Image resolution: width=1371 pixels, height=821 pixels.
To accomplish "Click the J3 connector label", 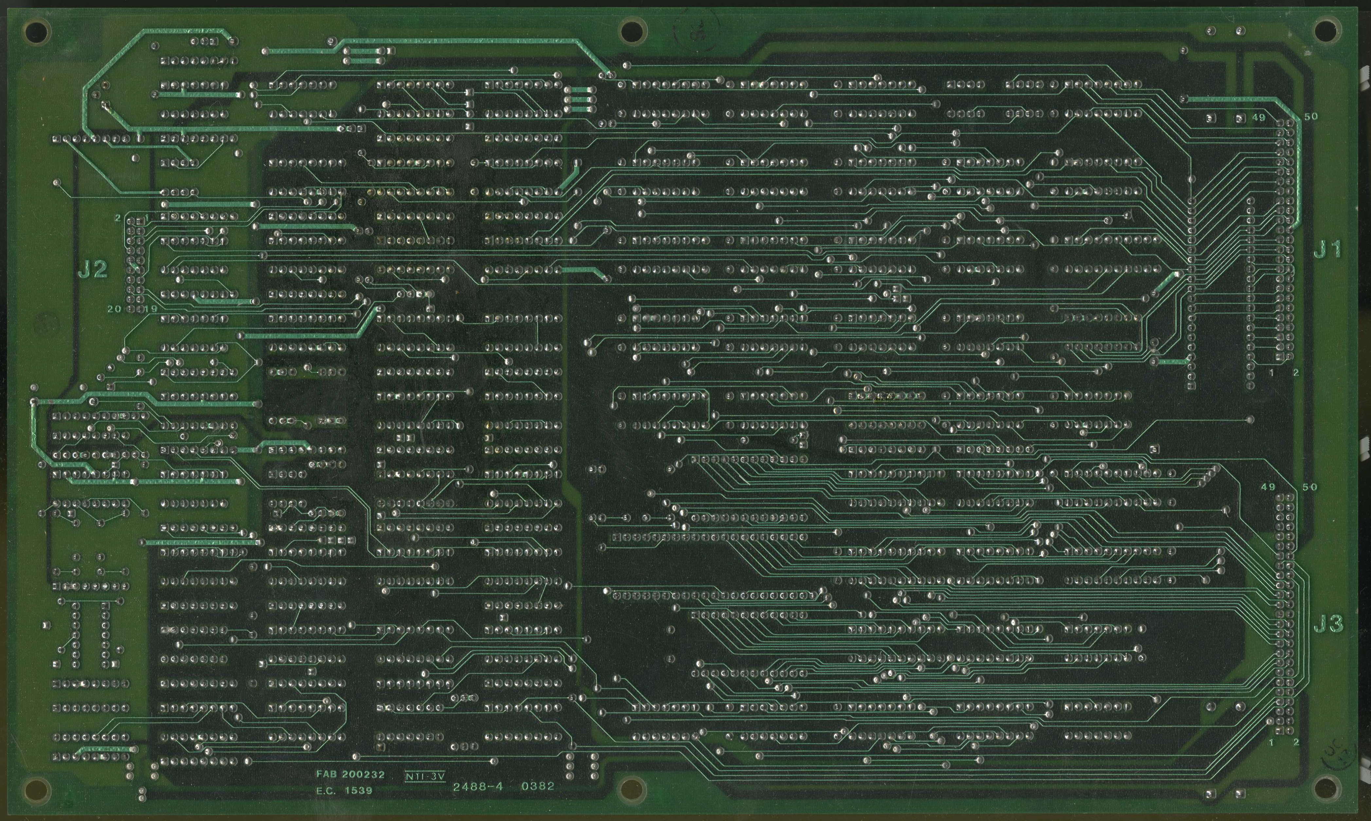I will point(1328,624).
